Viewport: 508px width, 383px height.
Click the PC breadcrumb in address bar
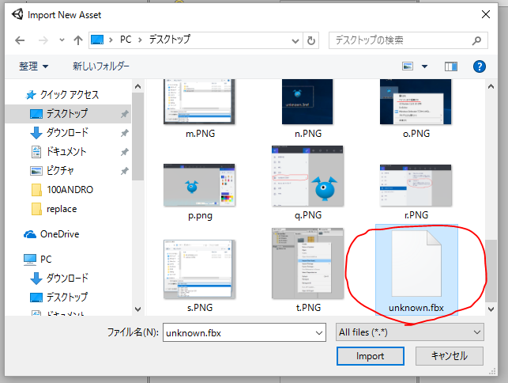pyautogui.click(x=126, y=40)
